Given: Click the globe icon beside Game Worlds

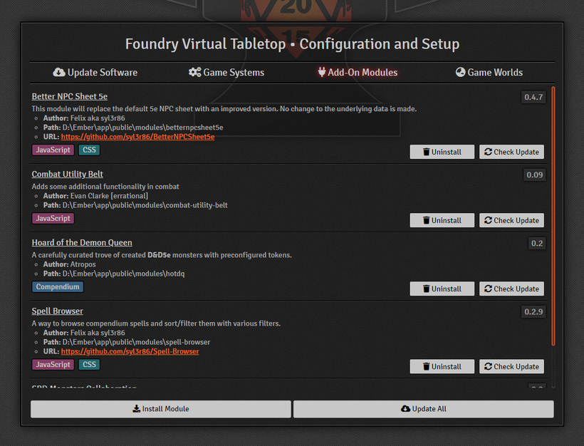Looking at the screenshot, I should pos(460,72).
